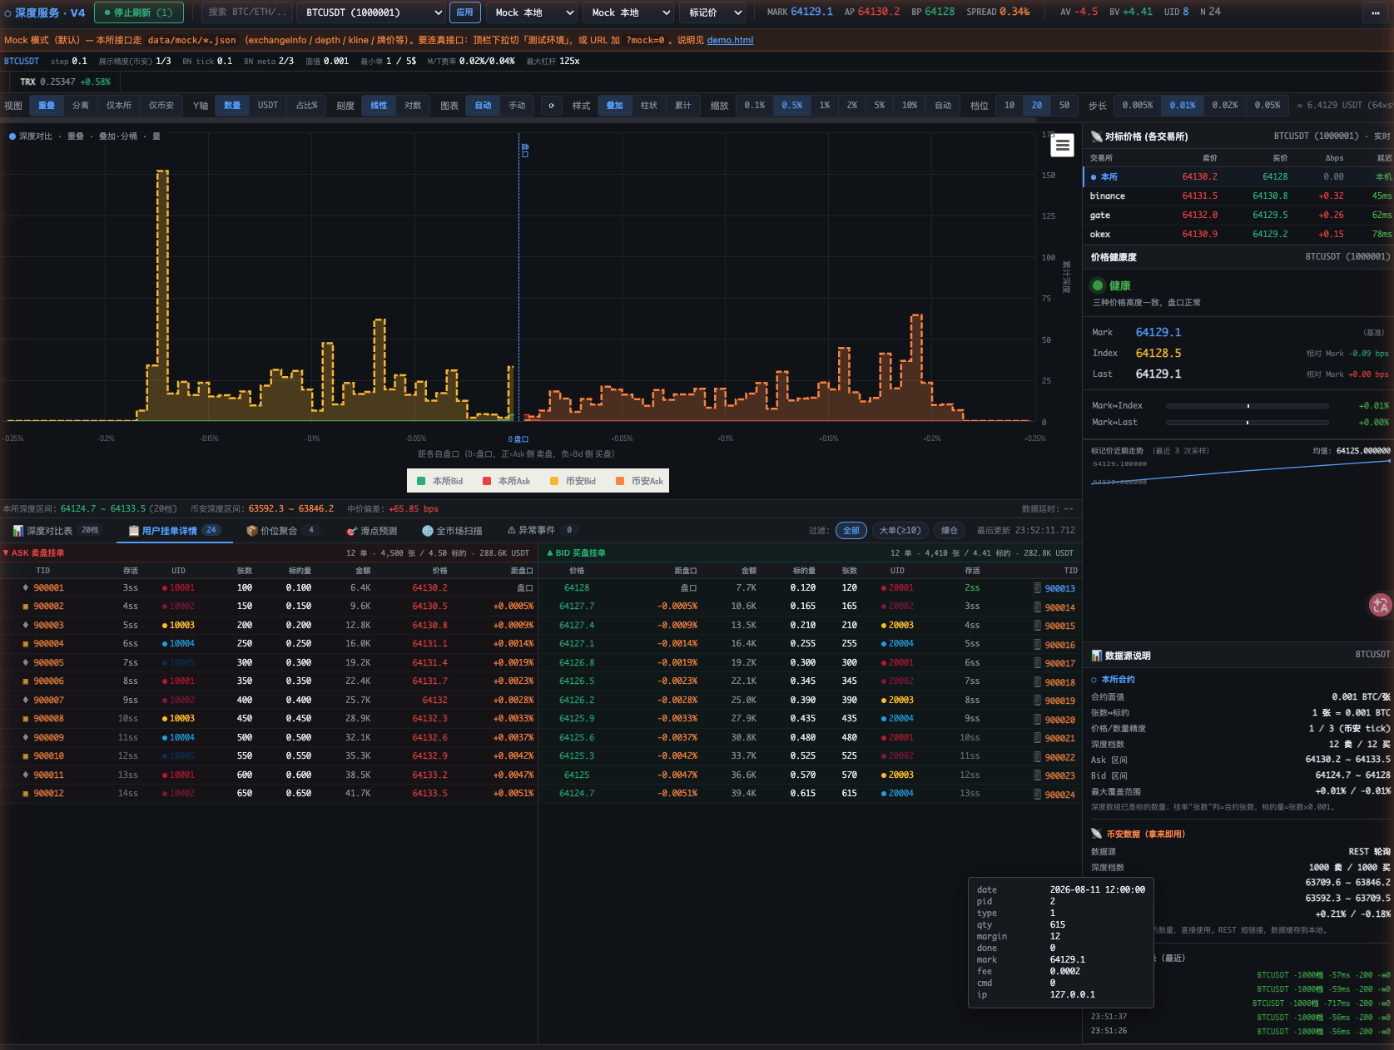Click the more options ellipsis button at top right
The width and height of the screenshot is (1394, 1050).
tap(1375, 12)
